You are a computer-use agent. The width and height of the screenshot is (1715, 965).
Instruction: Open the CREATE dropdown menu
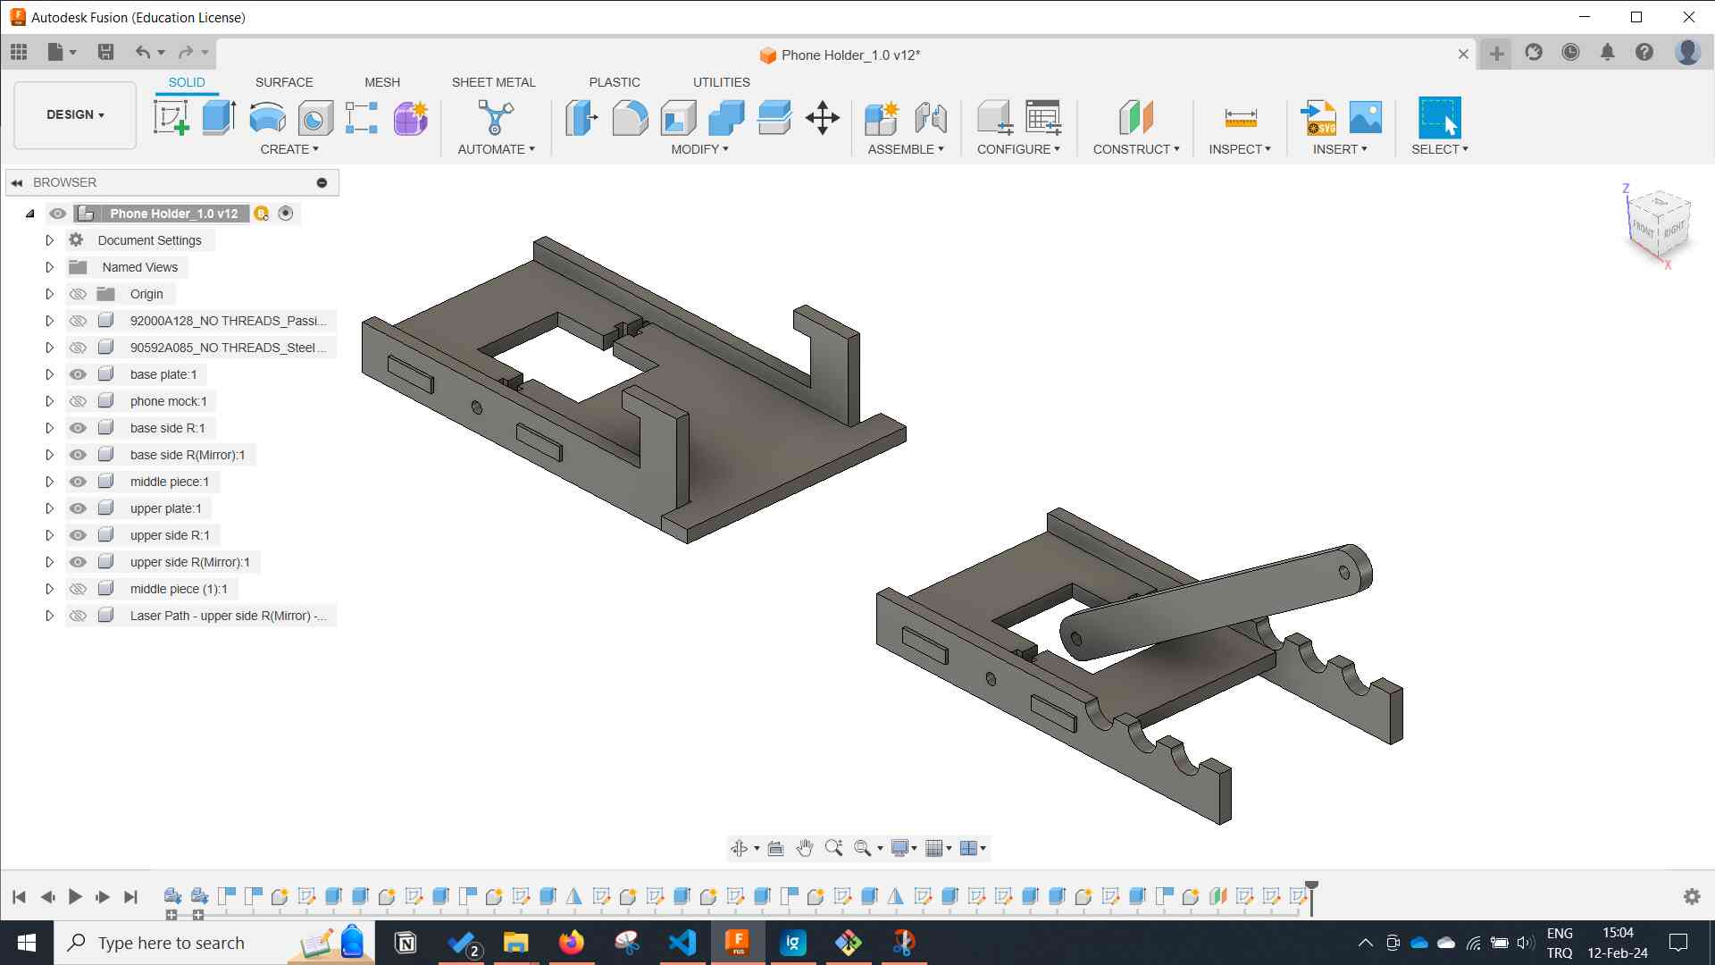pos(289,149)
